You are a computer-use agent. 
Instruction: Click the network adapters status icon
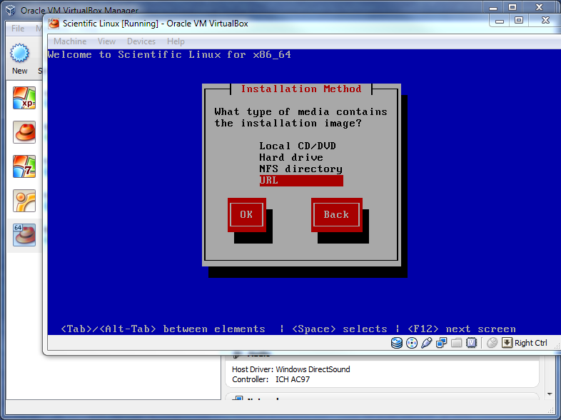point(442,343)
